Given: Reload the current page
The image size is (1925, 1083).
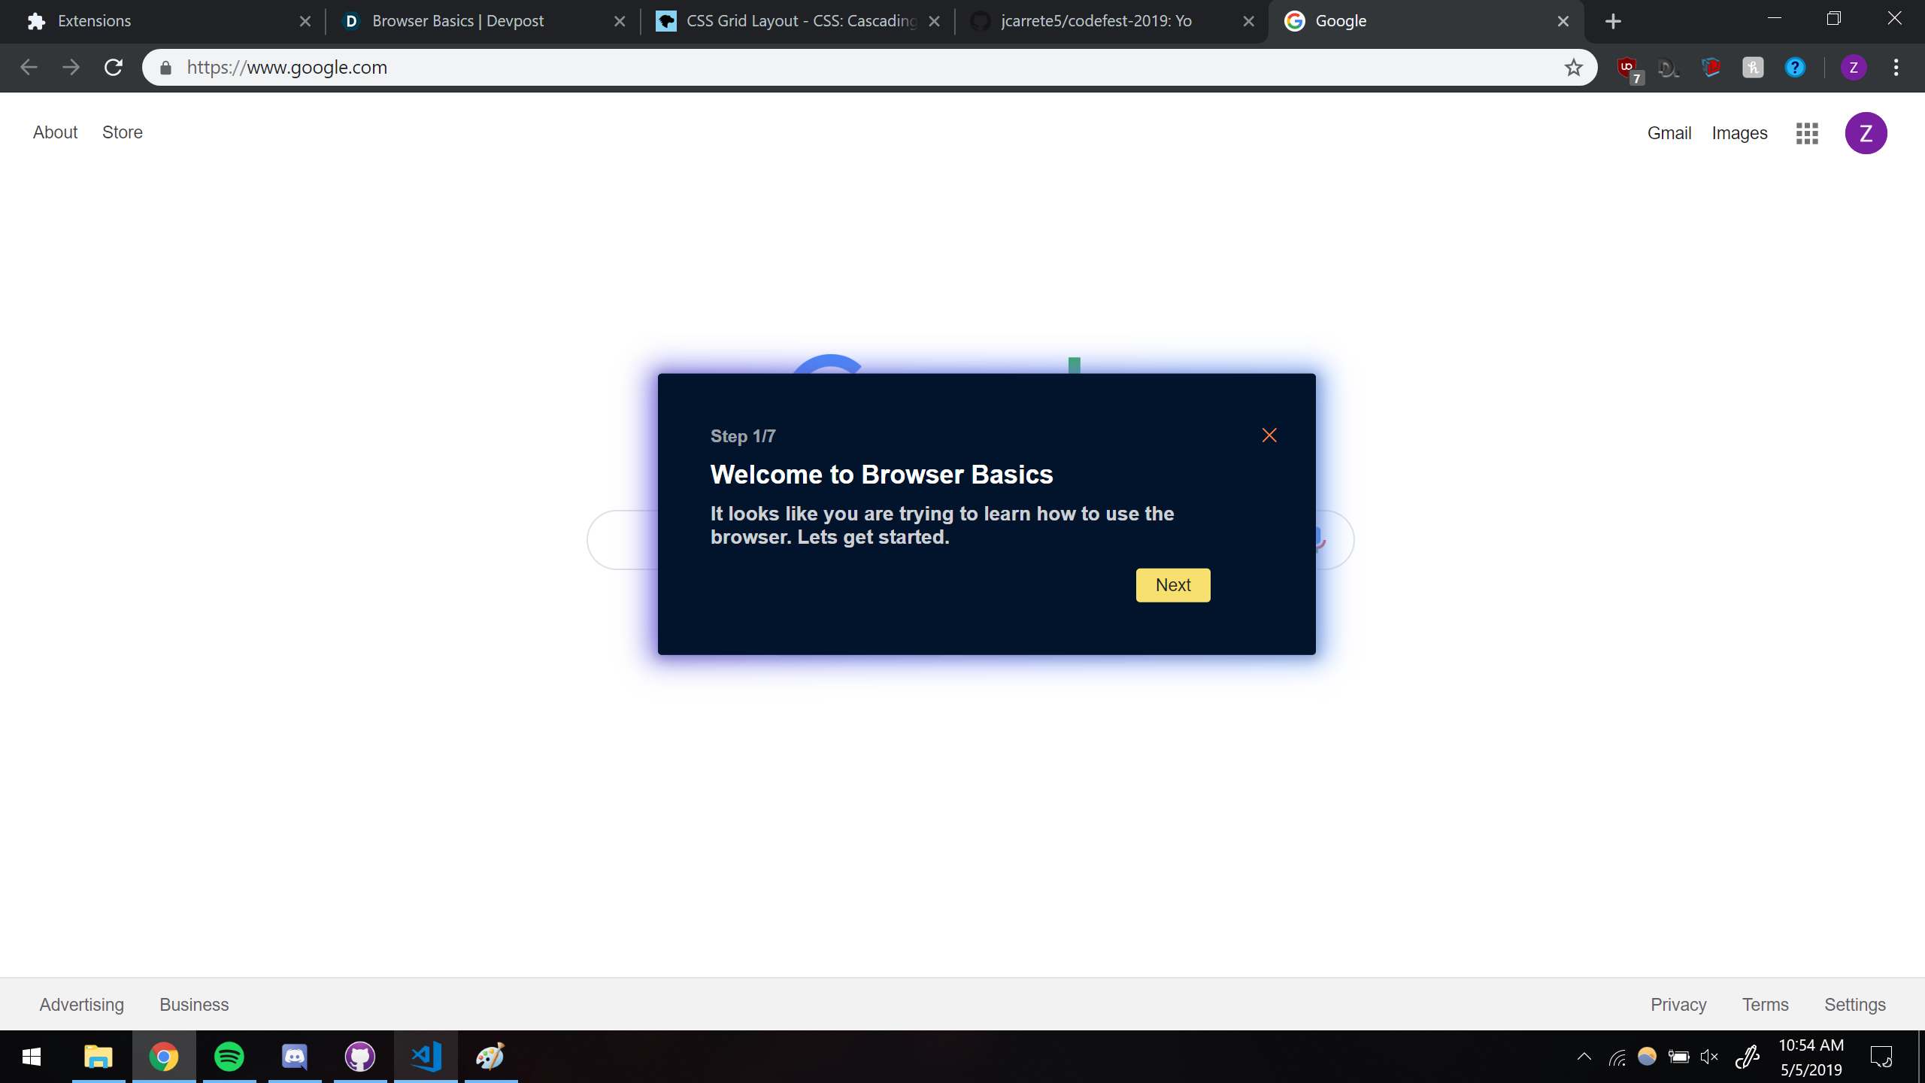Looking at the screenshot, I should 114,68.
